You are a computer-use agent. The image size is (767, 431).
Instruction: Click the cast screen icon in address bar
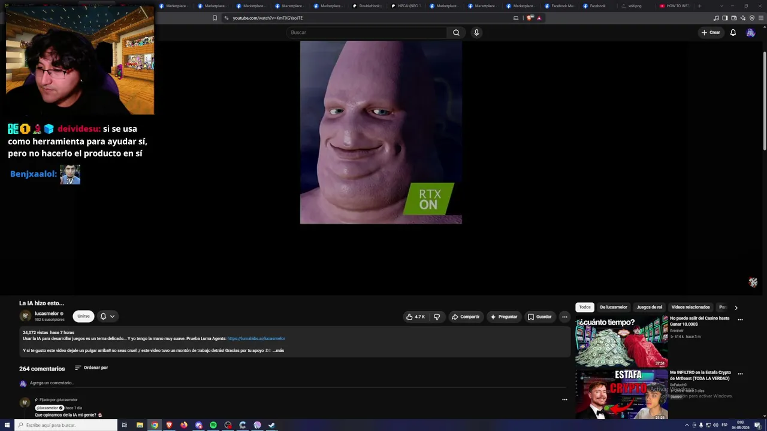tap(516, 18)
